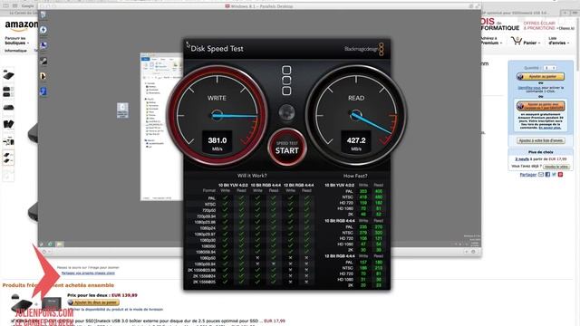Select the third product thumbnail
Image resolution: width=580 pixels, height=326 pixels.
(8, 107)
